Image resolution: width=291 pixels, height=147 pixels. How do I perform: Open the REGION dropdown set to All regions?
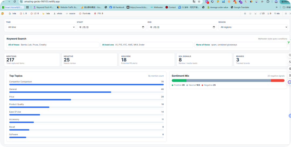pos(253,27)
